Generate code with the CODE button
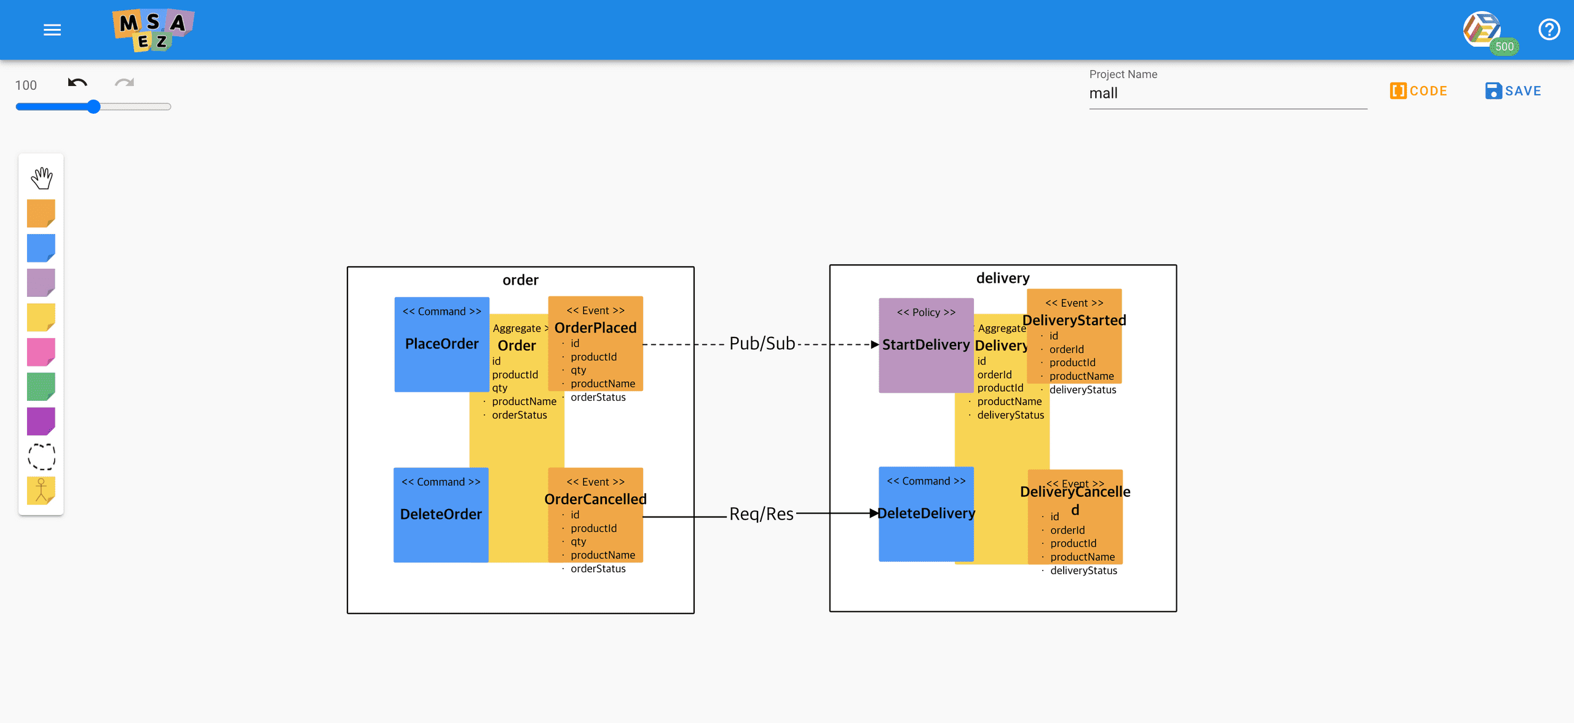1574x723 pixels. pos(1418,90)
